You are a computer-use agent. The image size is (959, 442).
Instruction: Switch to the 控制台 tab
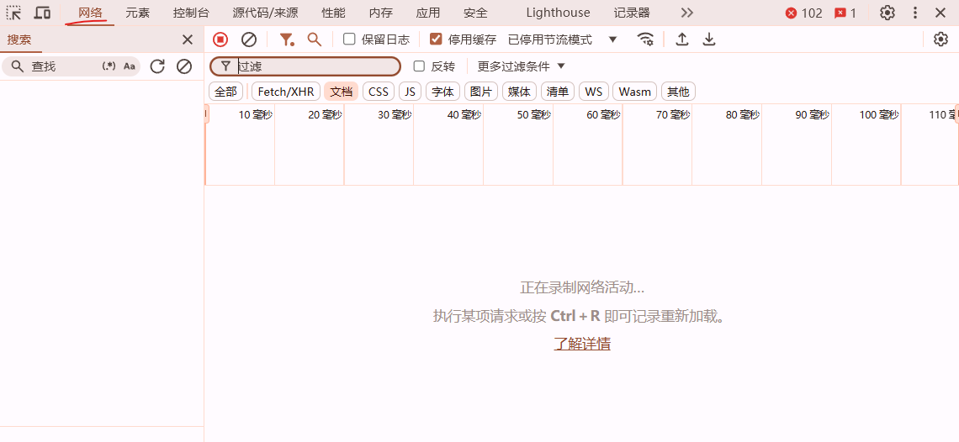point(191,13)
